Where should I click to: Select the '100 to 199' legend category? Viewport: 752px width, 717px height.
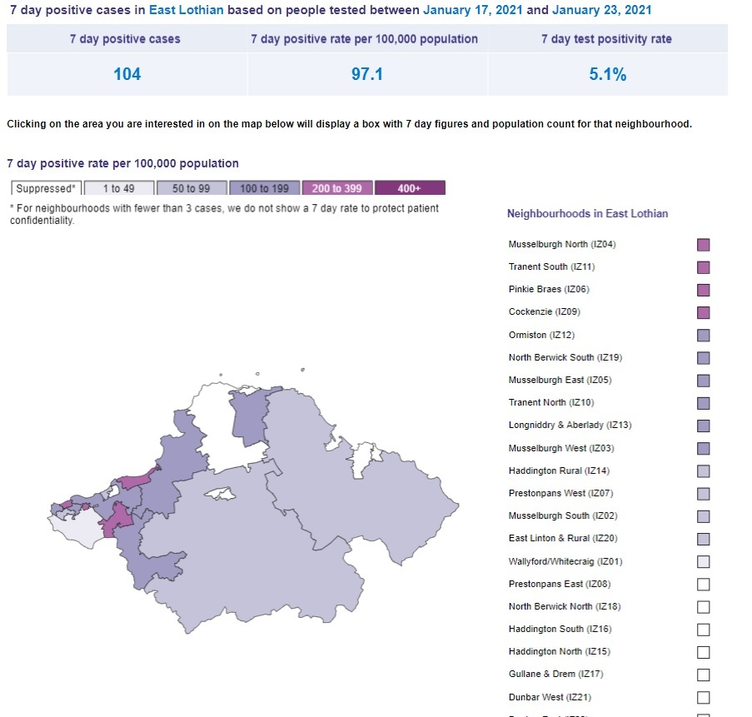[x=264, y=188]
